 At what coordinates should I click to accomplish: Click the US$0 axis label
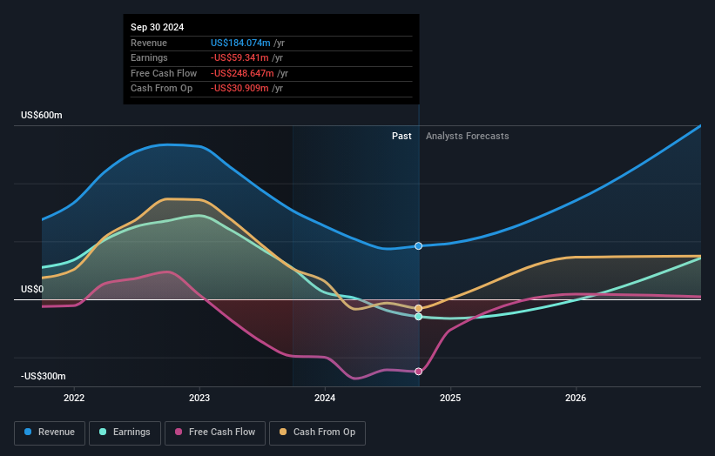tap(32, 289)
